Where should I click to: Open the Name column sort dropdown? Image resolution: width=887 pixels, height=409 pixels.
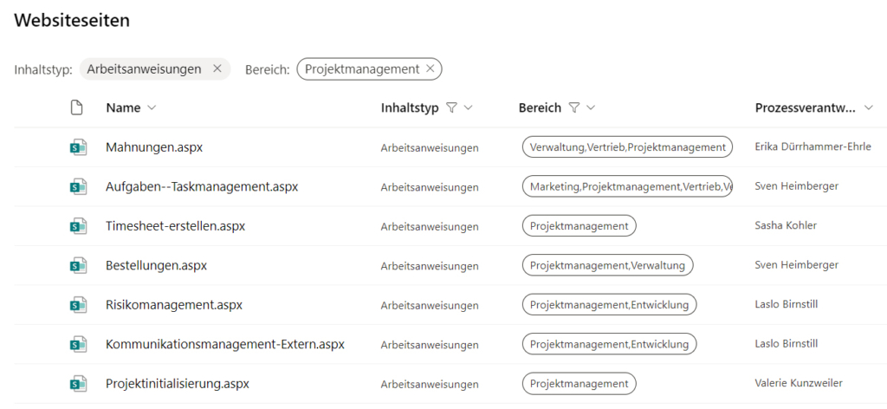152,108
